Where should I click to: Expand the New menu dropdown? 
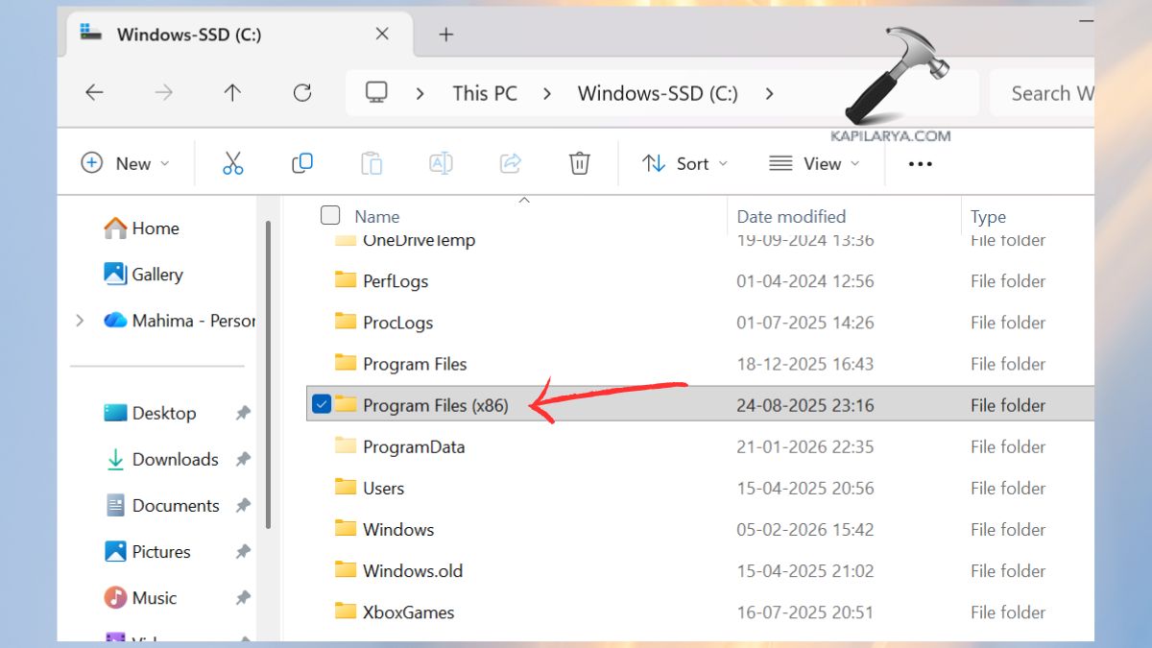pyautogui.click(x=127, y=163)
